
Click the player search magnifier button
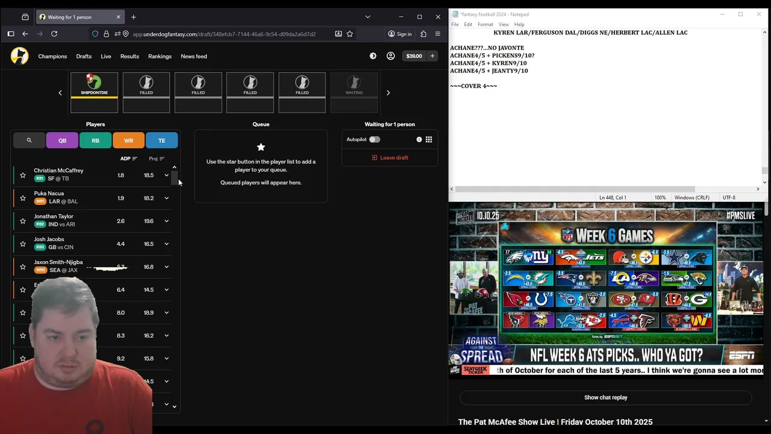tap(29, 140)
